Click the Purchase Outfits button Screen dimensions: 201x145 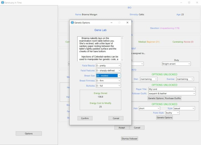pyautogui.click(x=173, y=98)
